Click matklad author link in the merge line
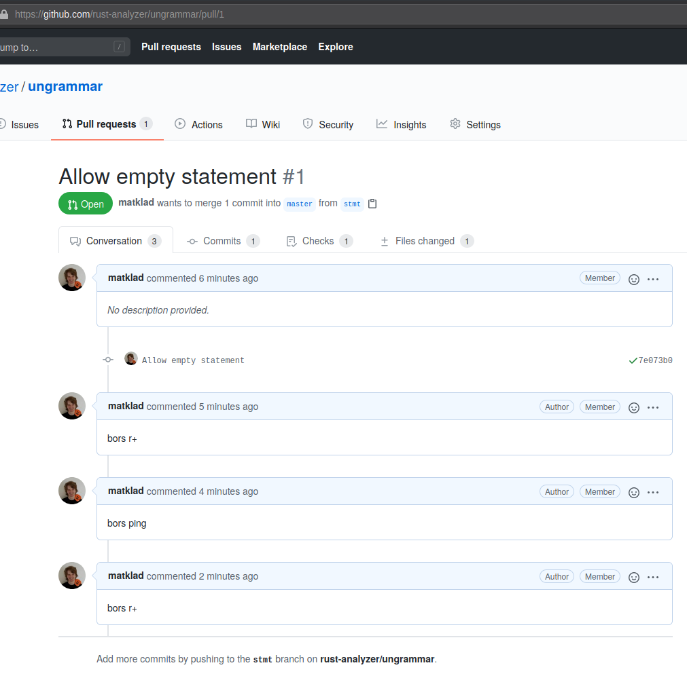Viewport: 687px width, 676px height. pos(137,202)
